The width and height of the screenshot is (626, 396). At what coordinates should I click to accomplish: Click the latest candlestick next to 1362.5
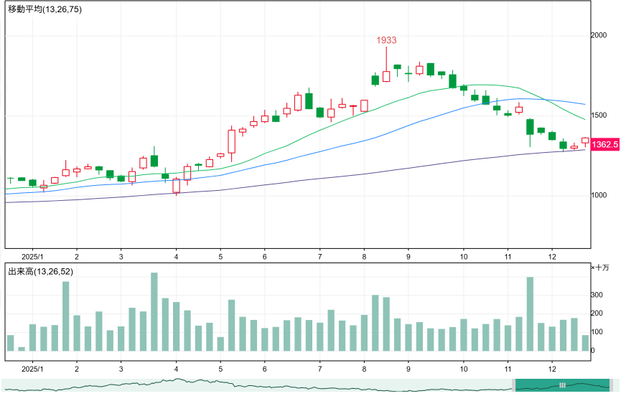tap(585, 141)
